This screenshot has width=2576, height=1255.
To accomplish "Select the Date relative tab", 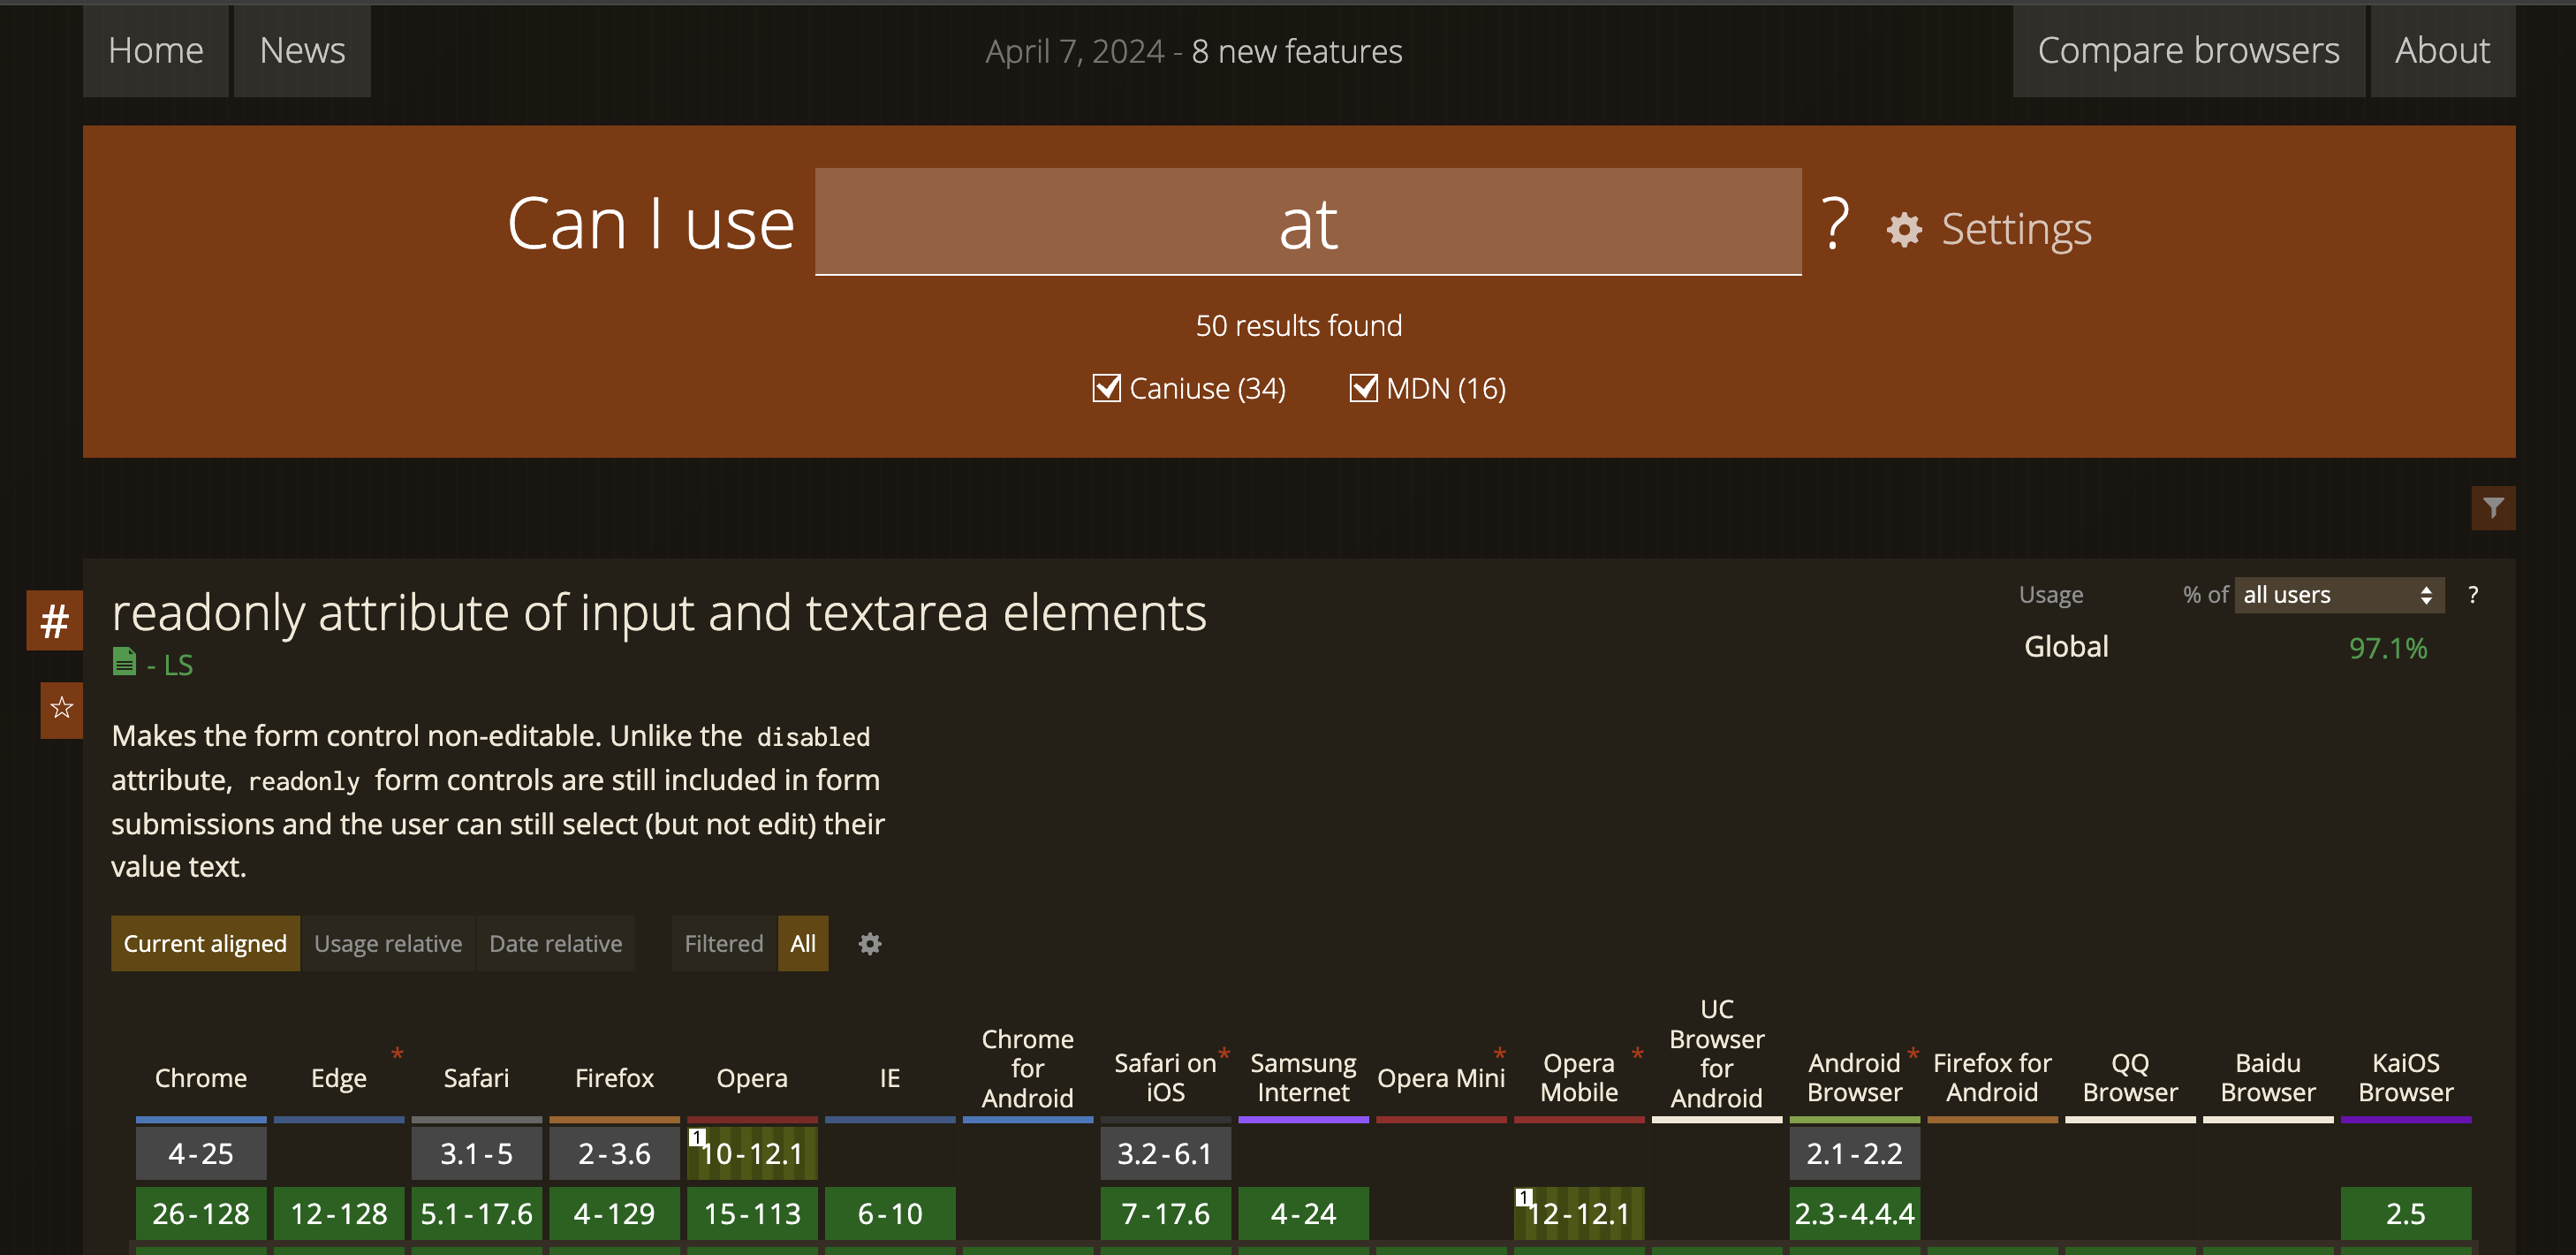I will pos(555,944).
